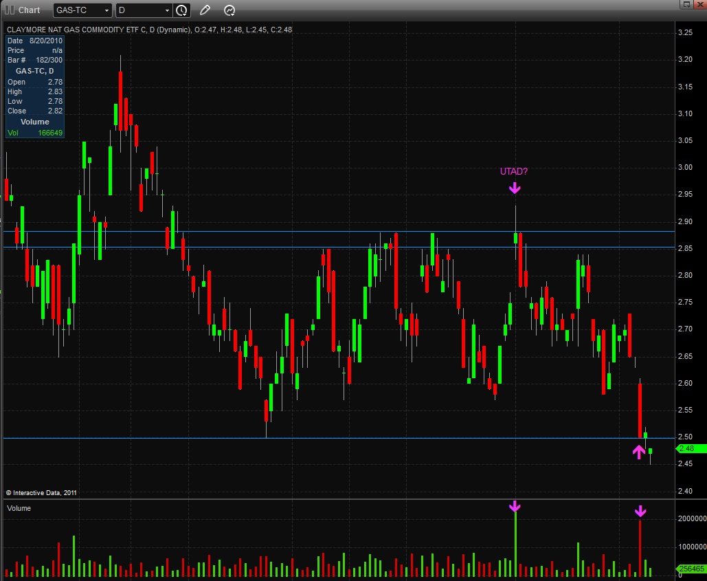Click the green 256465 volume label
Image resolution: width=707 pixels, height=581 pixels.
pyautogui.click(x=691, y=569)
